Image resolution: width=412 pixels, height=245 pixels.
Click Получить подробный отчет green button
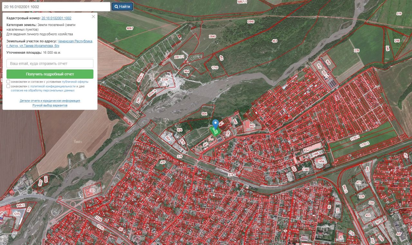50,74
